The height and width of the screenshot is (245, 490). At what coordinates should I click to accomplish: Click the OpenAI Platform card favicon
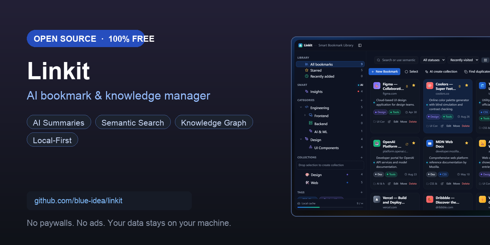click(377, 144)
